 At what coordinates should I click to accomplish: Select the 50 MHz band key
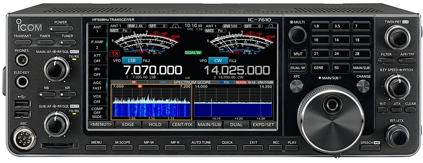click(x=340, y=68)
